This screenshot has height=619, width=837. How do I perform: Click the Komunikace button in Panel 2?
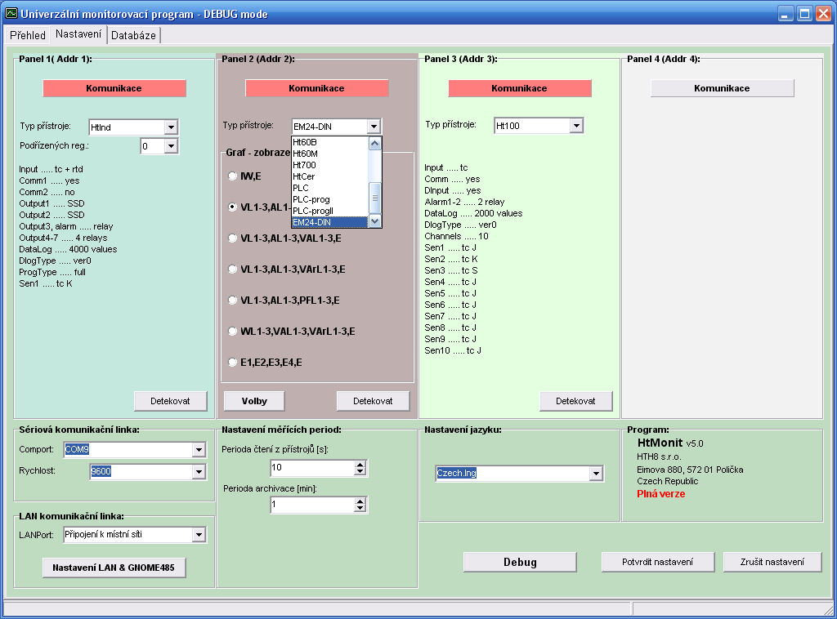click(x=316, y=88)
